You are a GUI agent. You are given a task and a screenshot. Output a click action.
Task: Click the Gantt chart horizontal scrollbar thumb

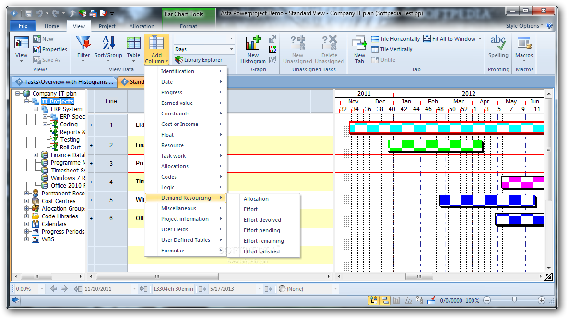pos(419,277)
